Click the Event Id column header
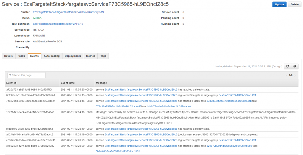303x155 pixels. pos(32,83)
